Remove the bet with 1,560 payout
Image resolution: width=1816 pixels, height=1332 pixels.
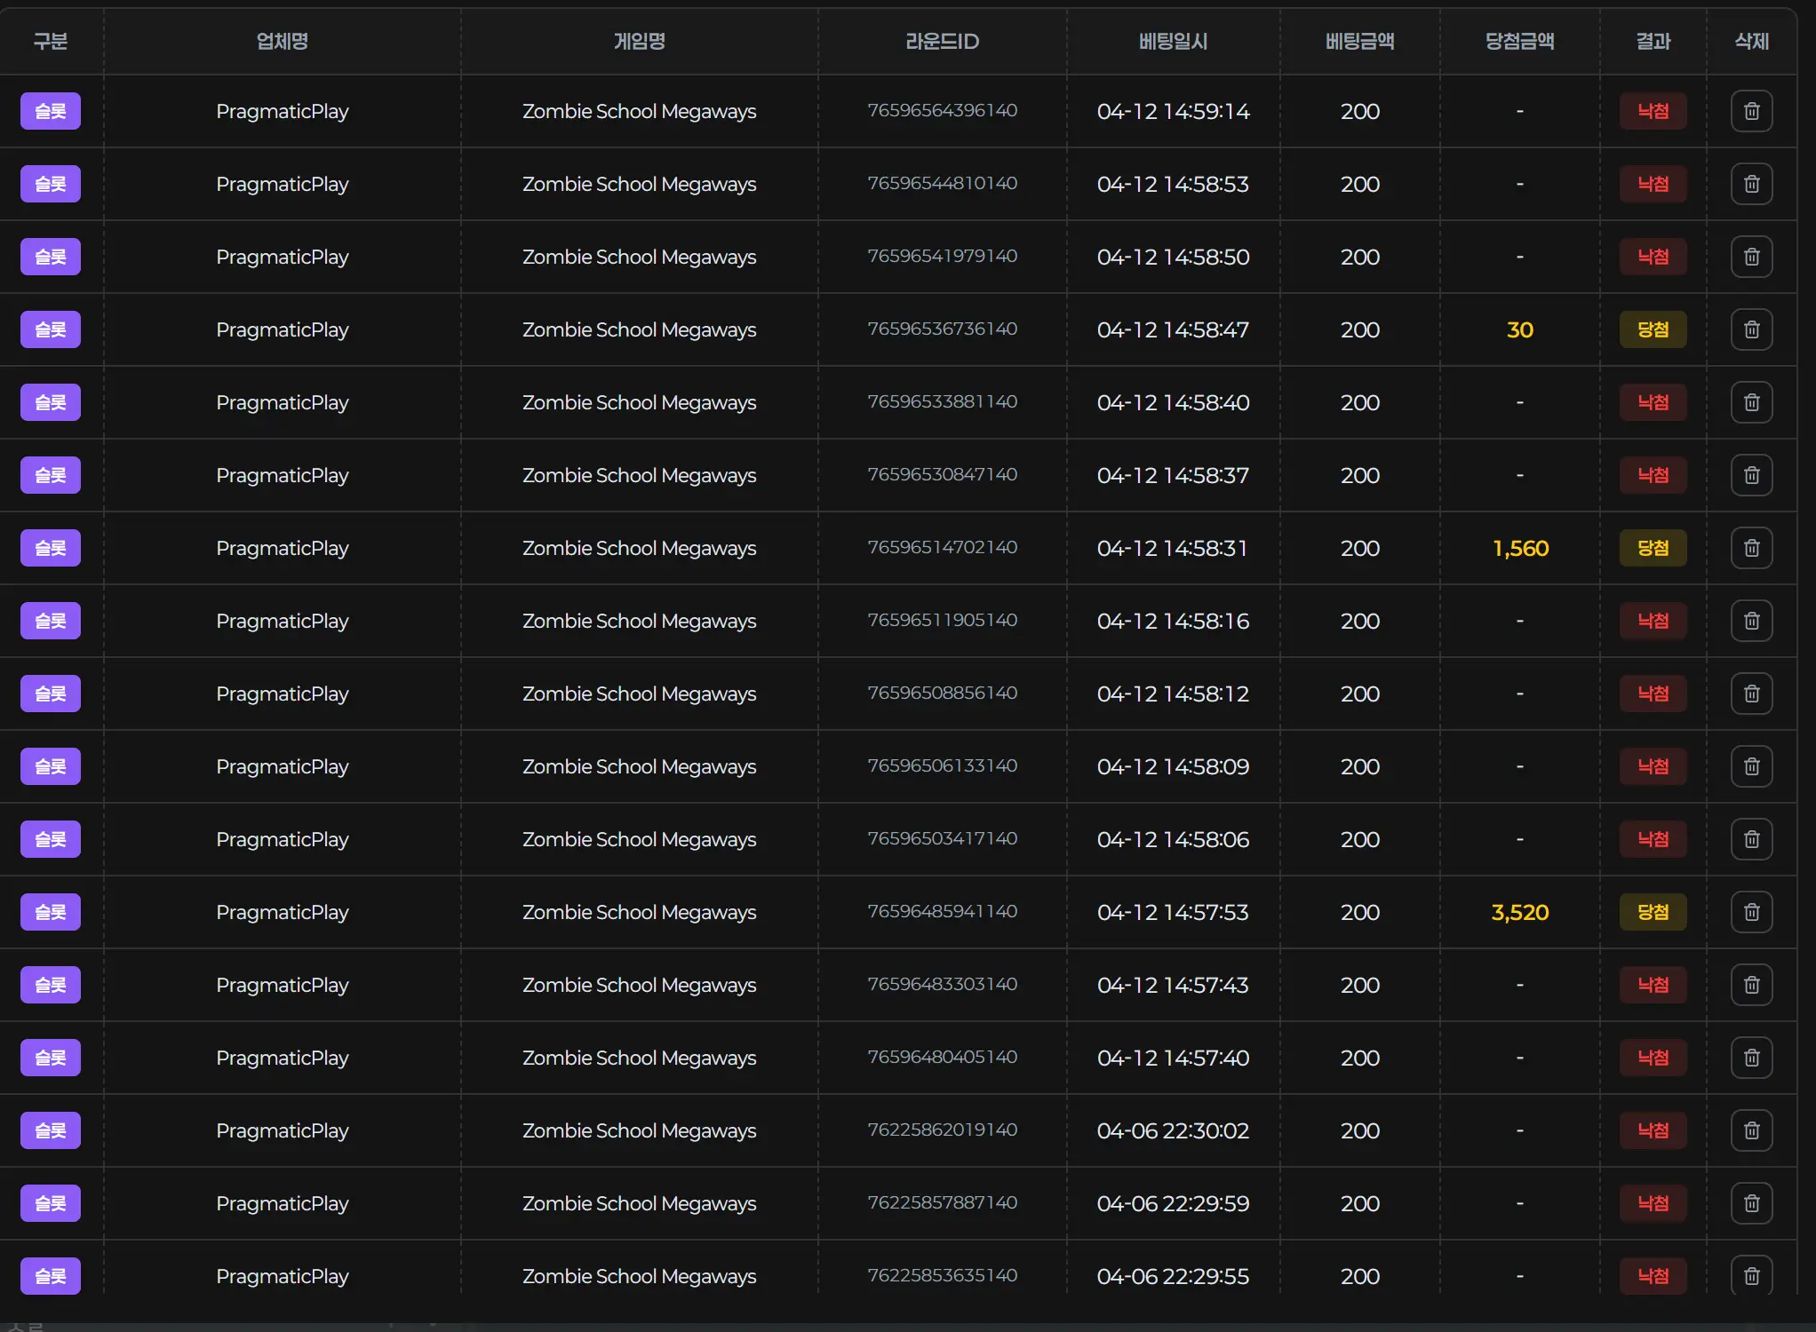(x=1751, y=548)
